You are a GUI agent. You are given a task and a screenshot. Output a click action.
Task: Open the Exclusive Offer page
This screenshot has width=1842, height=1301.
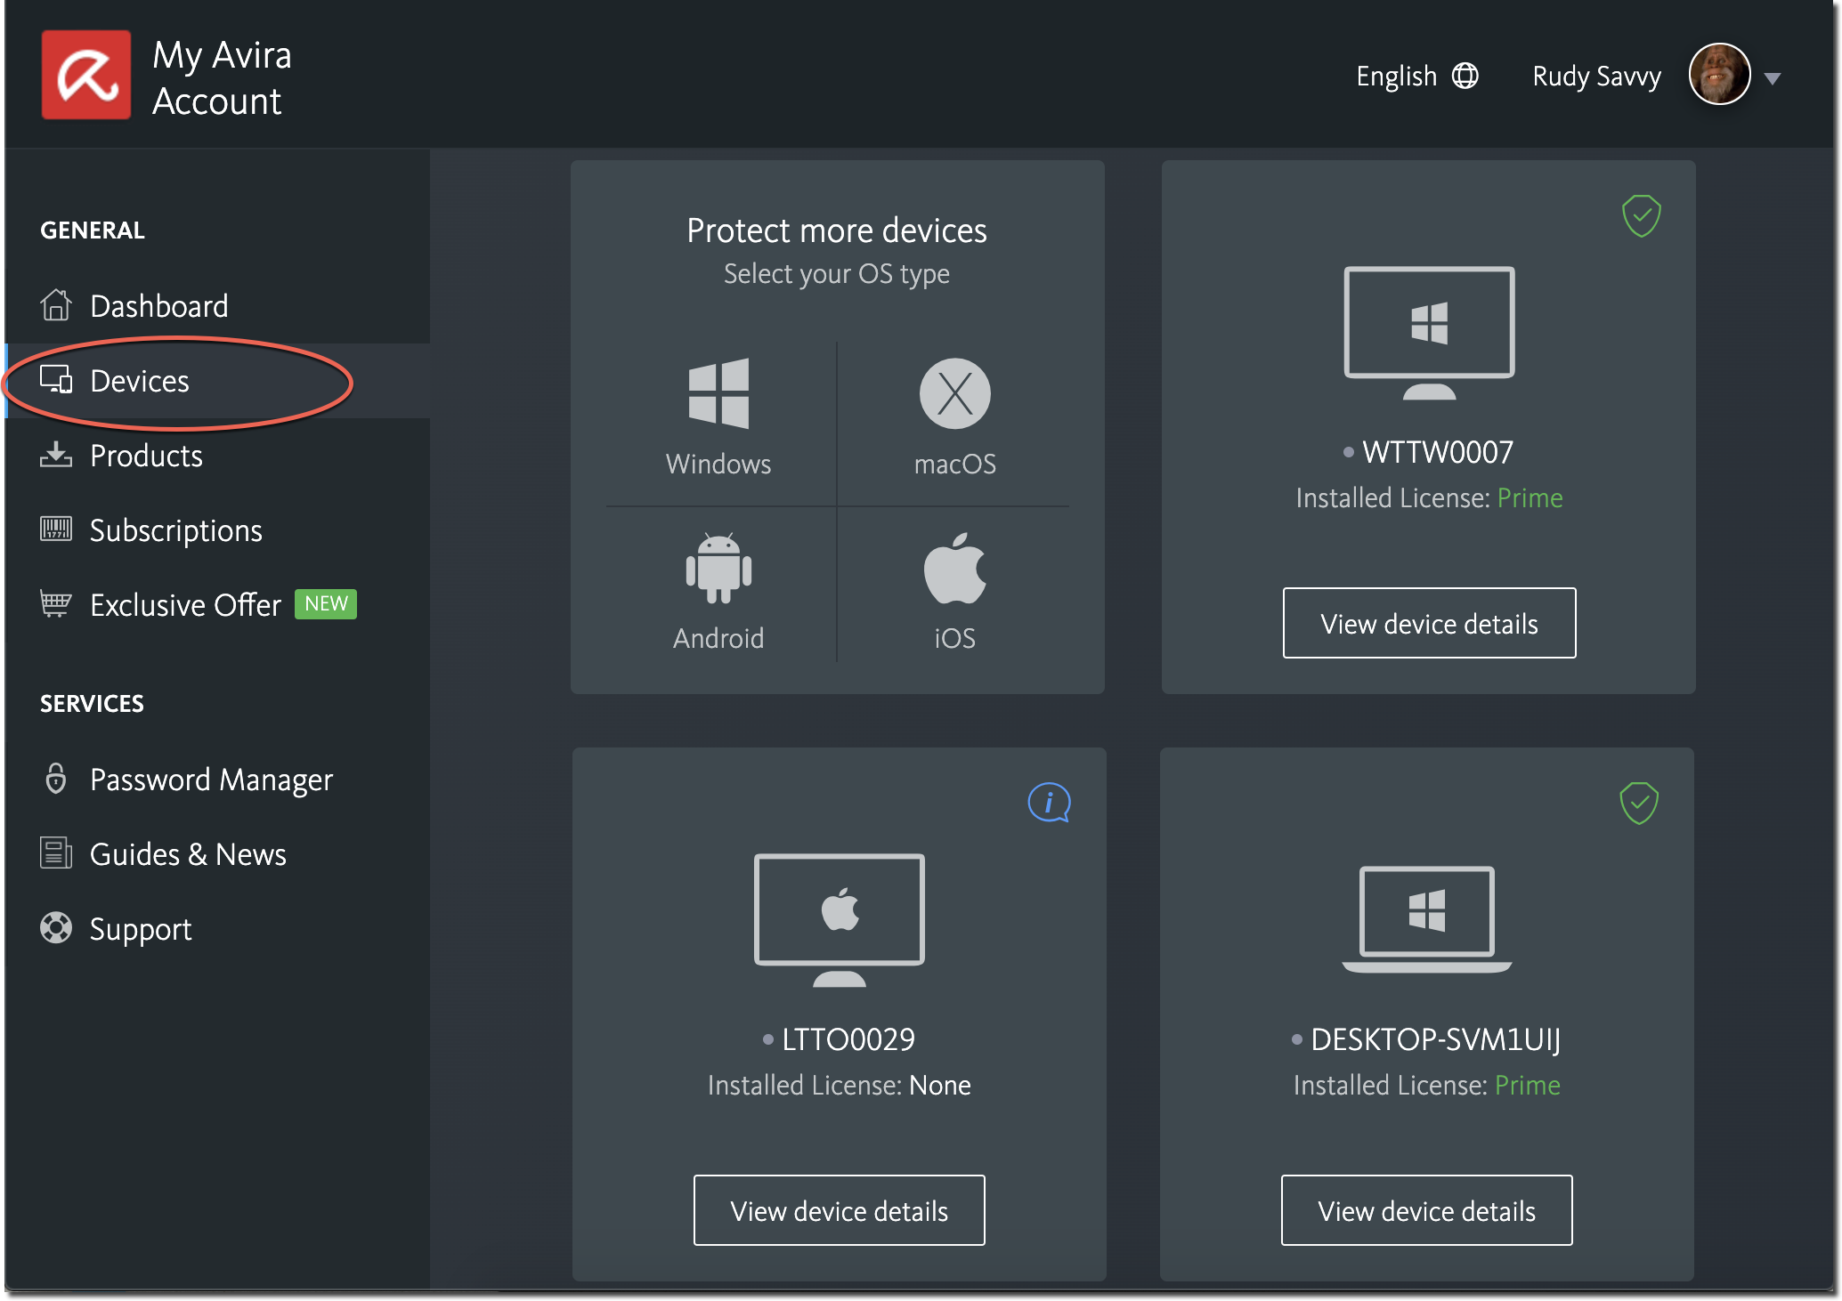[217, 604]
